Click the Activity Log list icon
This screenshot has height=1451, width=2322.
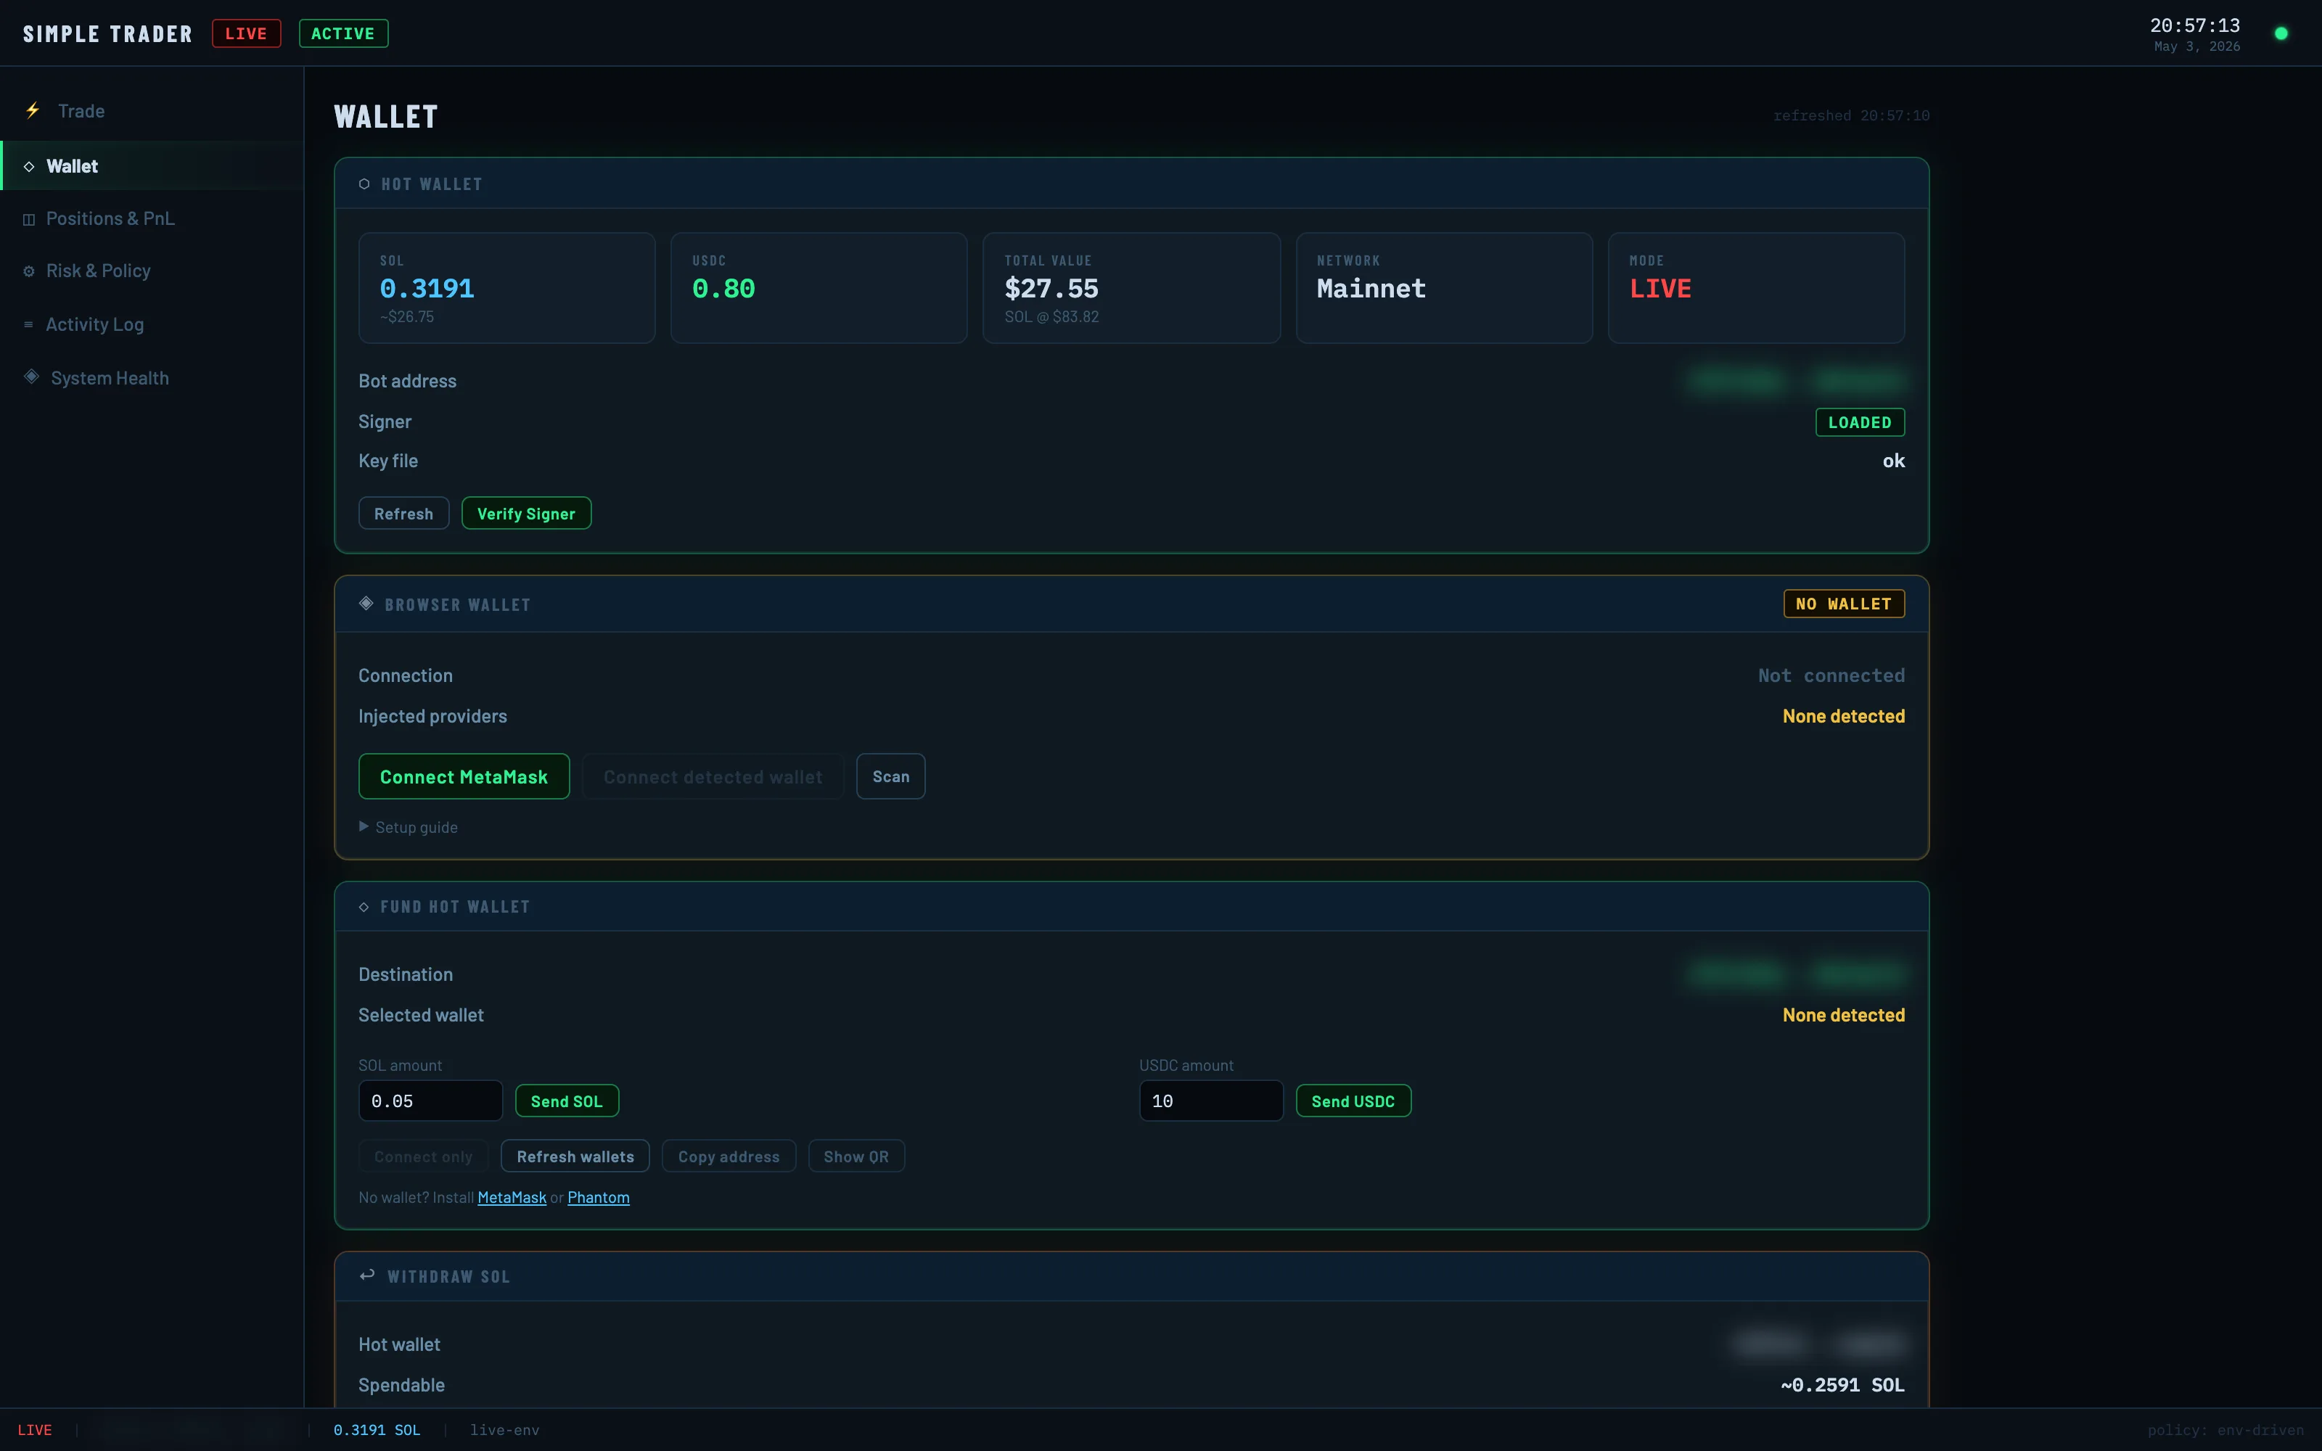(29, 324)
